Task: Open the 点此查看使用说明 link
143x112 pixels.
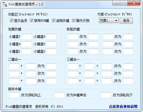Action: coord(123,107)
